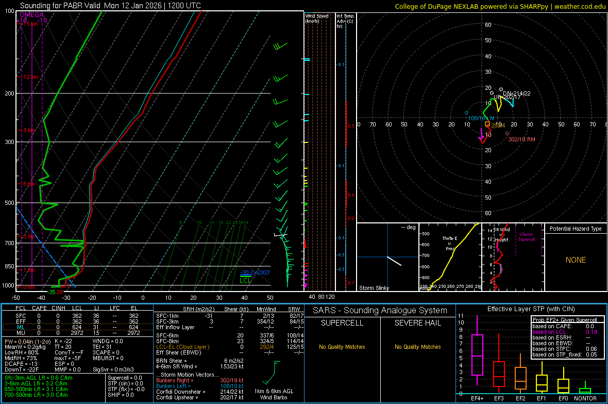The image size is (608, 404).
Task: Click the Supercell = 0.0 value
Action: (x=125, y=378)
